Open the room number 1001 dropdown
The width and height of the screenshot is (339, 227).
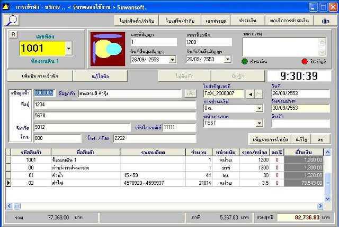click(69, 50)
